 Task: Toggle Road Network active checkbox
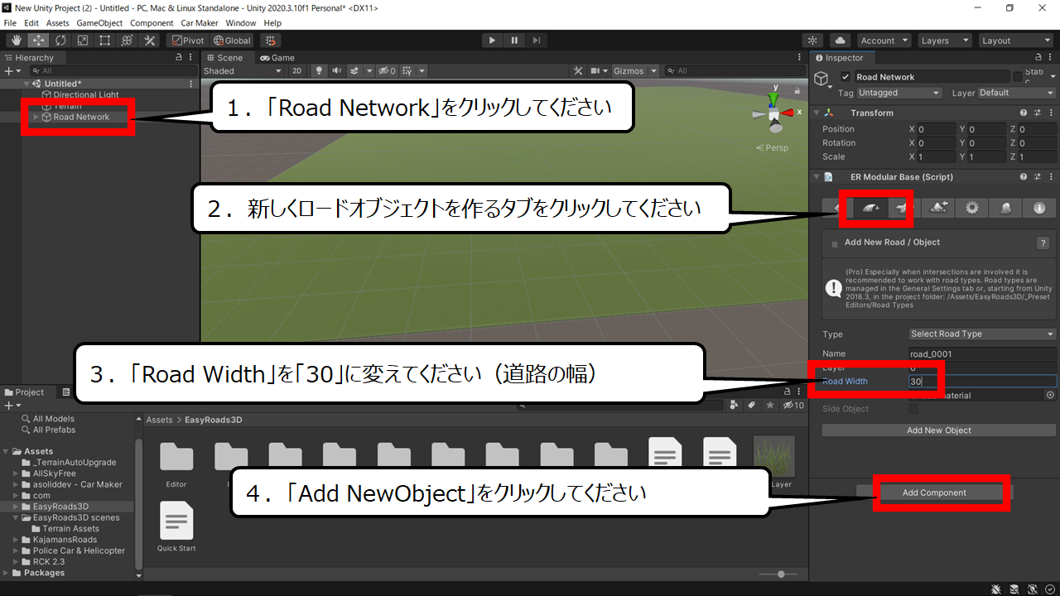[x=846, y=77]
